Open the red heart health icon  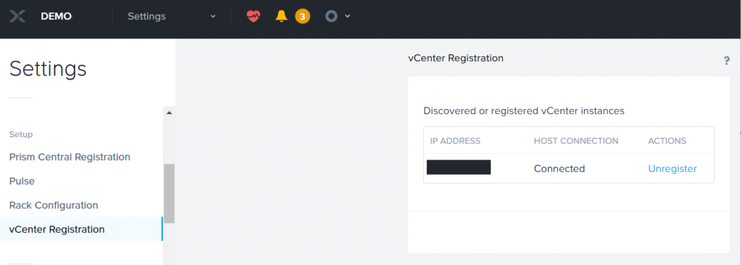[253, 17]
